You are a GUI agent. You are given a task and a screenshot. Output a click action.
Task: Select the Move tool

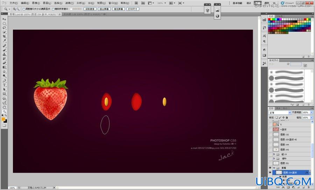(x=4, y=19)
